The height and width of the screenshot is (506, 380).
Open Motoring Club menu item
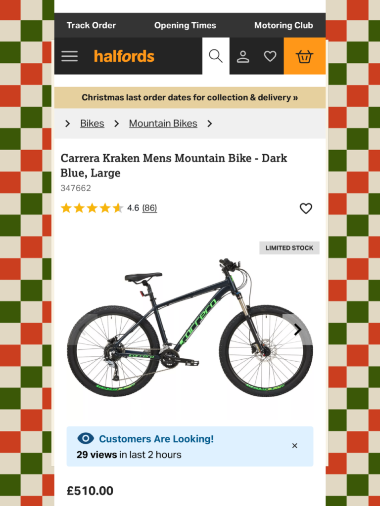pyautogui.click(x=284, y=26)
